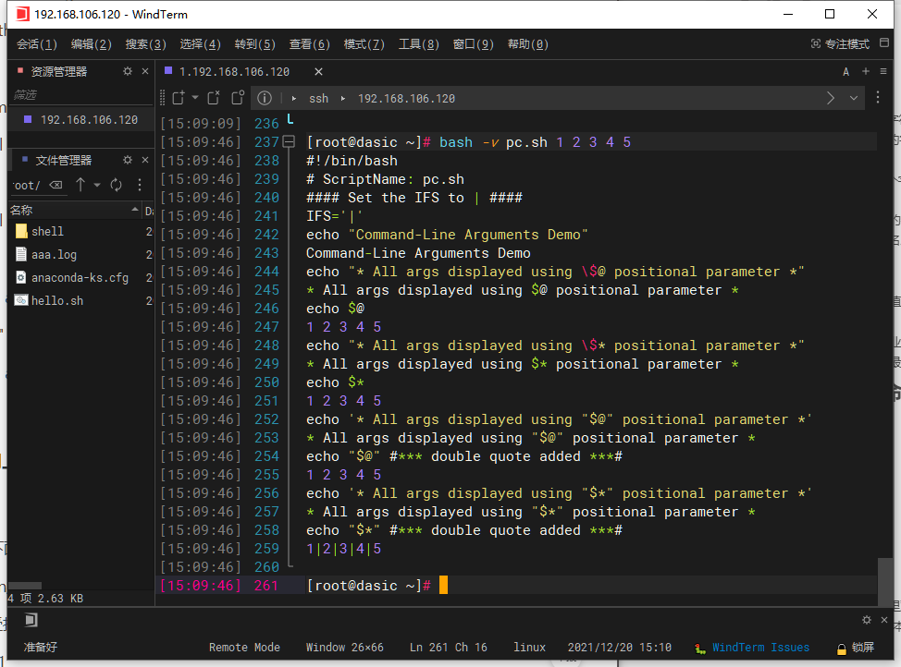Click line number 259 in gutter
The width and height of the screenshot is (901, 667).
pyautogui.click(x=266, y=549)
